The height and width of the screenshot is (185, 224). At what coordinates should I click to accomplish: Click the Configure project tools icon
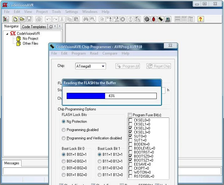tap(138, 19)
